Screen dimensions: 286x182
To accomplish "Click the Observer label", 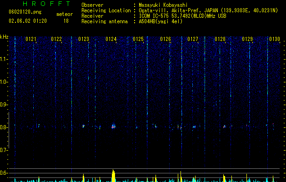I will pyautogui.click(x=92, y=5).
